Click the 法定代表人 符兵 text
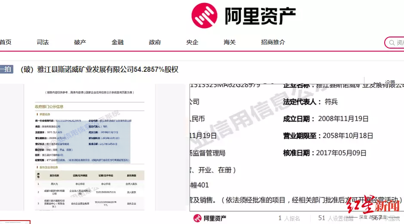This screenshot has width=404, height=224. [x=310, y=102]
